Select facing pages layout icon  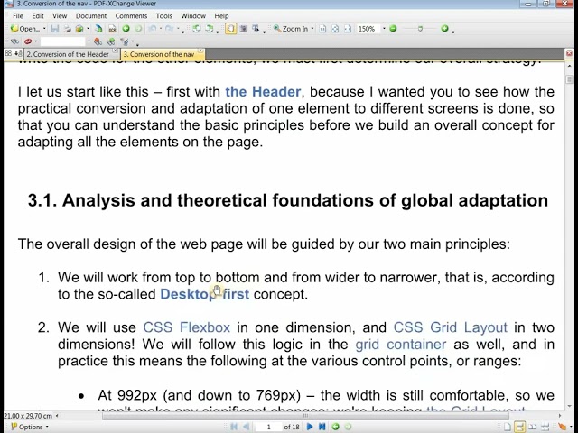point(533,427)
